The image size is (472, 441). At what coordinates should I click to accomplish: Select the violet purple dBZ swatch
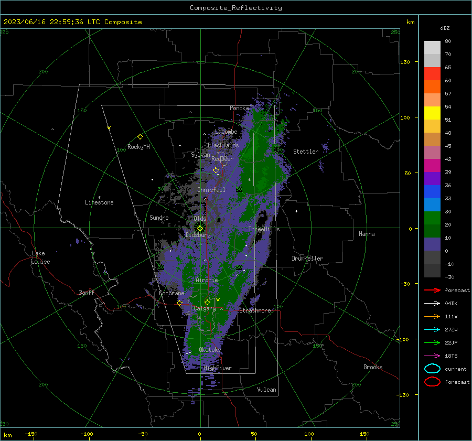tap(432, 178)
